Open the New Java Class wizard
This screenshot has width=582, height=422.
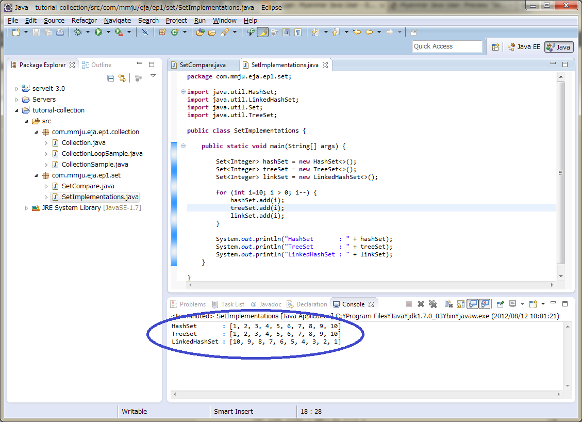pos(174,32)
